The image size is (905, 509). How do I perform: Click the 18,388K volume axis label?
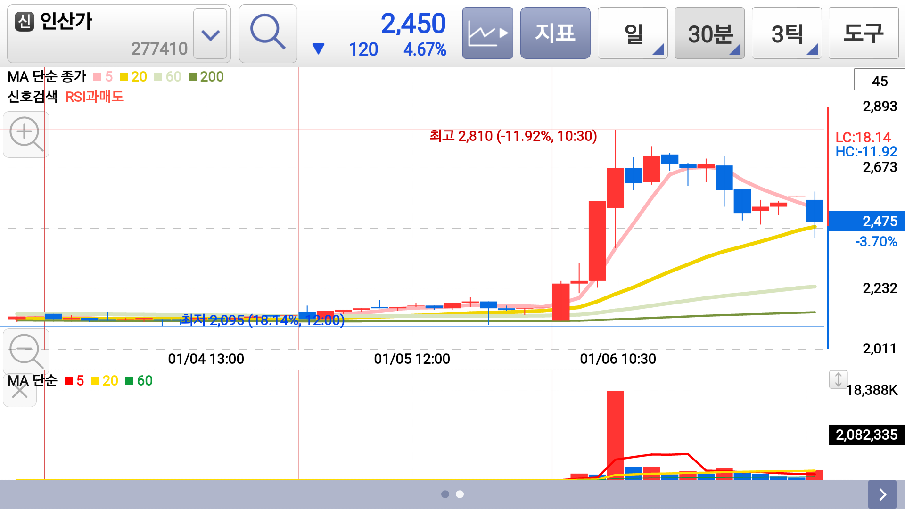pos(872,390)
